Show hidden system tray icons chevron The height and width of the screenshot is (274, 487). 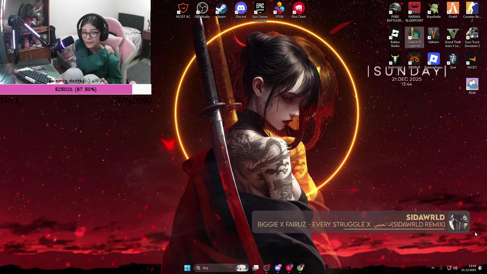click(x=433, y=268)
